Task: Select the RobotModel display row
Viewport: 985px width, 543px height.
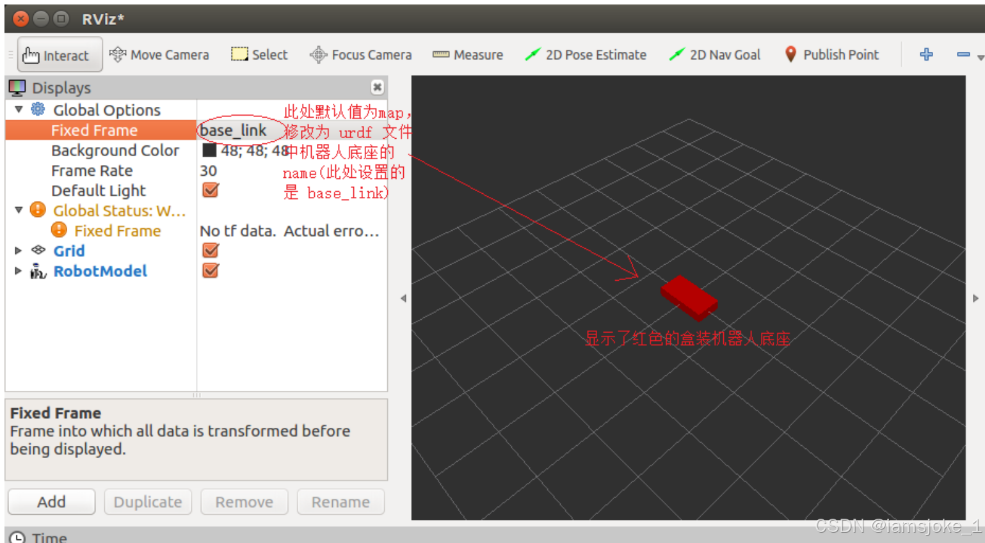Action: coord(100,271)
